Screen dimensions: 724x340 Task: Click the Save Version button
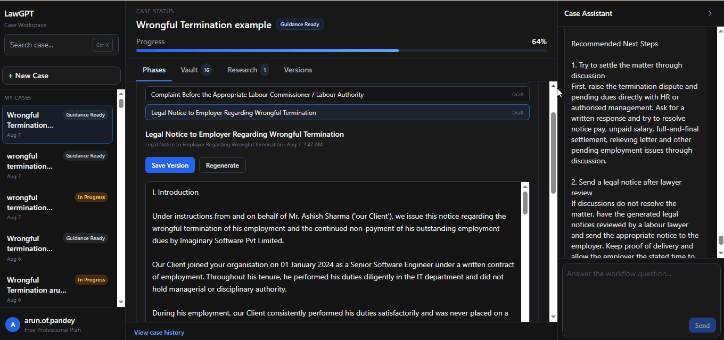click(170, 165)
